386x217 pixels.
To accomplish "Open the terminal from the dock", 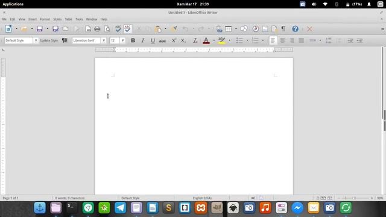I will coord(72,207).
